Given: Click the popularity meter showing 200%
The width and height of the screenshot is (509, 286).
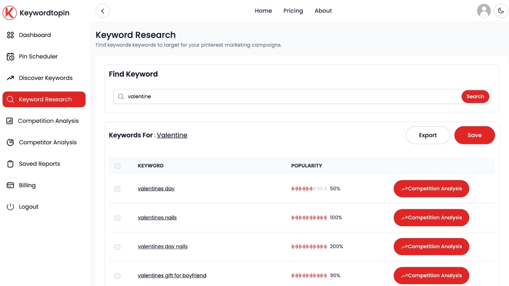Looking at the screenshot, I should pyautogui.click(x=309, y=247).
